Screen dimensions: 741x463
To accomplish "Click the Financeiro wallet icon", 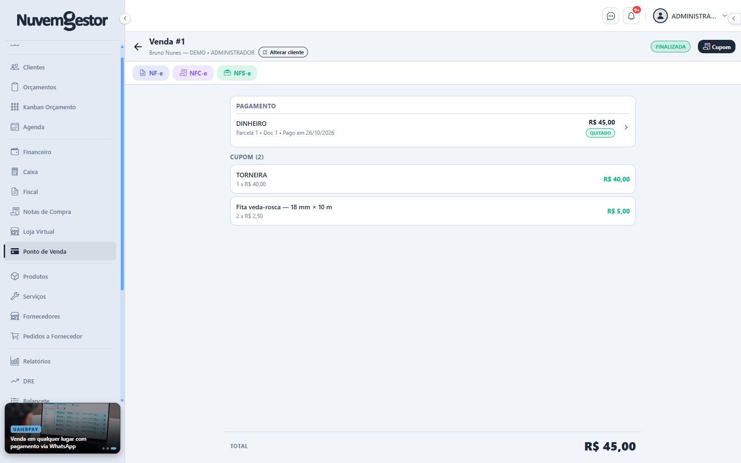I will [x=15, y=152].
